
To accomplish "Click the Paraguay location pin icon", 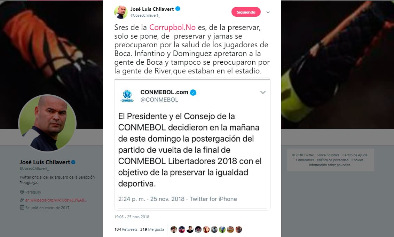I will (22, 192).
